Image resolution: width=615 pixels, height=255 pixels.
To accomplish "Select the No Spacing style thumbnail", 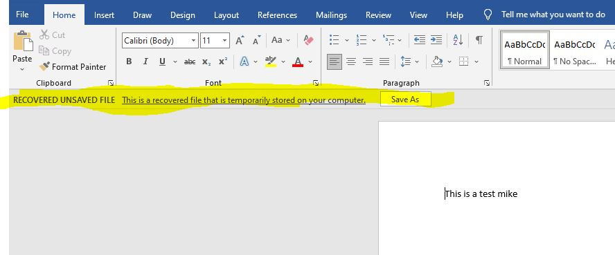I will [x=574, y=51].
